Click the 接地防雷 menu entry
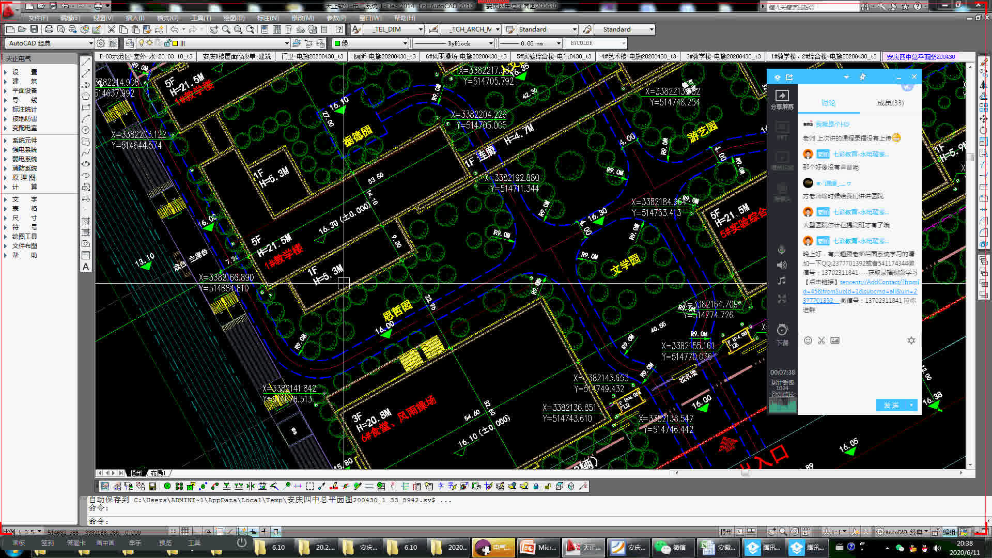Viewport: 992px width, 558px height. click(x=24, y=118)
